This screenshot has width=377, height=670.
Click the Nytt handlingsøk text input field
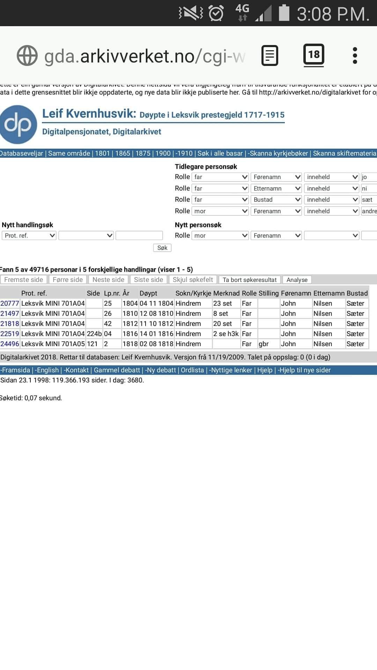tap(139, 236)
